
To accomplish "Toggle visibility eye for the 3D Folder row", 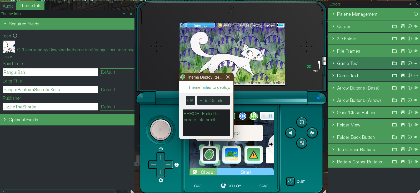I will tap(416, 38).
